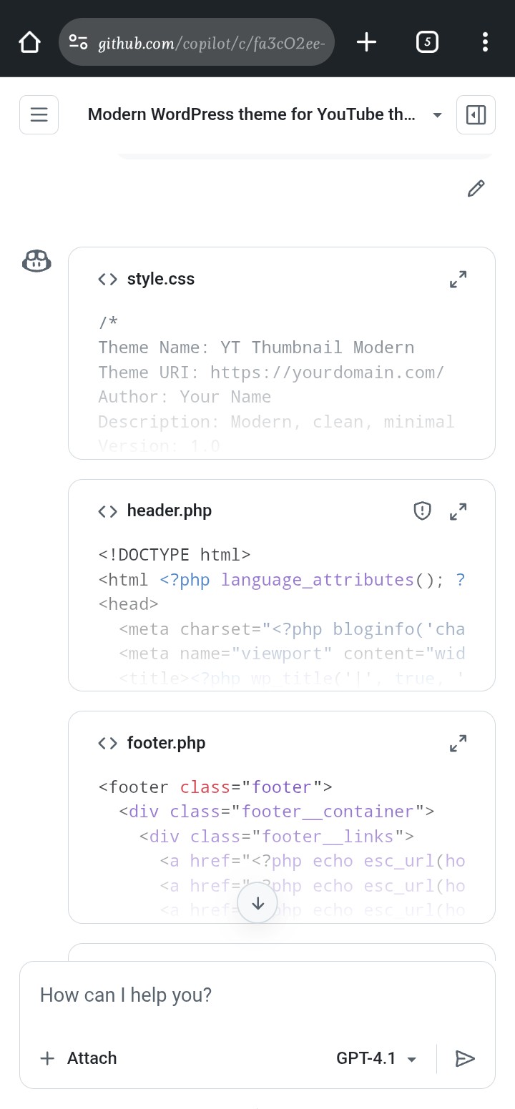Click the Attach button
The height and width of the screenshot is (1109, 515).
[79, 1058]
